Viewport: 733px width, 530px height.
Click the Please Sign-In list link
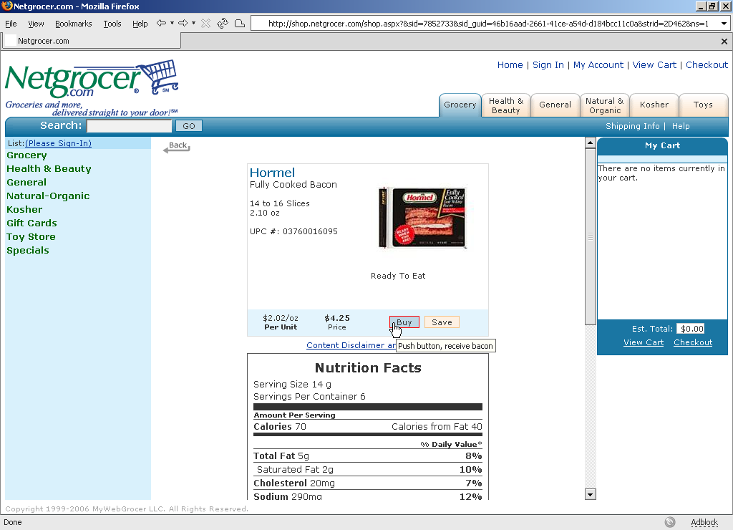pyautogui.click(x=59, y=143)
